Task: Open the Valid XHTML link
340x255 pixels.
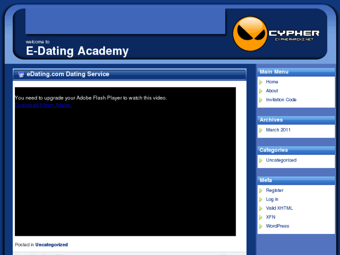Action: pos(279,208)
